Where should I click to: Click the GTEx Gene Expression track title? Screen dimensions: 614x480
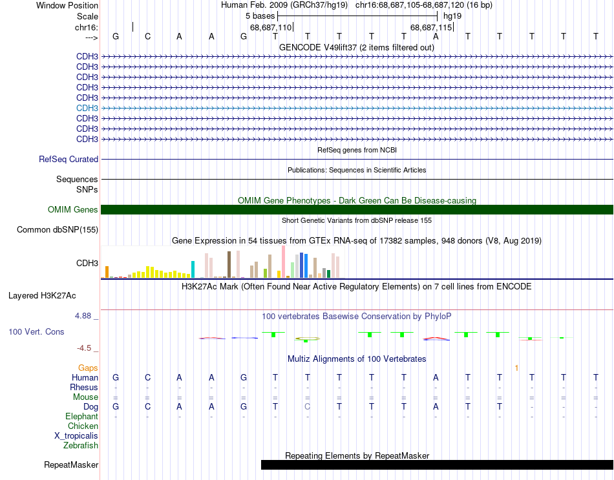tap(357, 241)
